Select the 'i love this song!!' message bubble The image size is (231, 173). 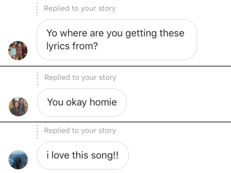(x=83, y=155)
